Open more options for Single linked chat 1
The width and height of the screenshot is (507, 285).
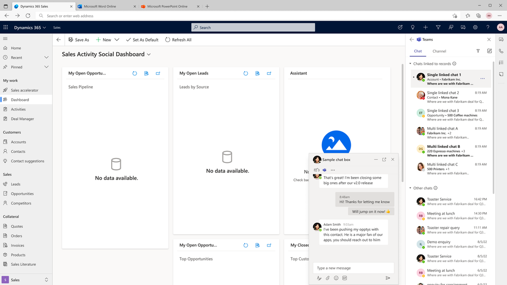point(483,78)
